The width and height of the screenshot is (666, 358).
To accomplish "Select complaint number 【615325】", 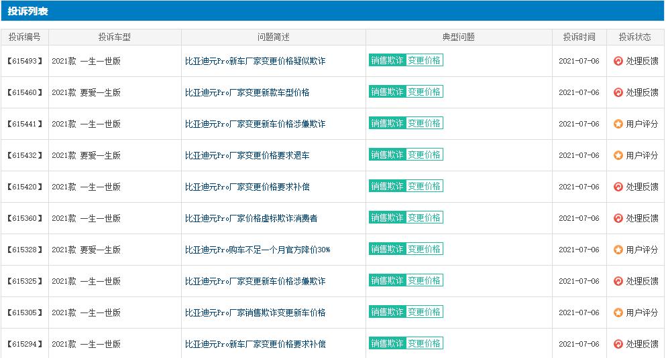I will pyautogui.click(x=25, y=281).
